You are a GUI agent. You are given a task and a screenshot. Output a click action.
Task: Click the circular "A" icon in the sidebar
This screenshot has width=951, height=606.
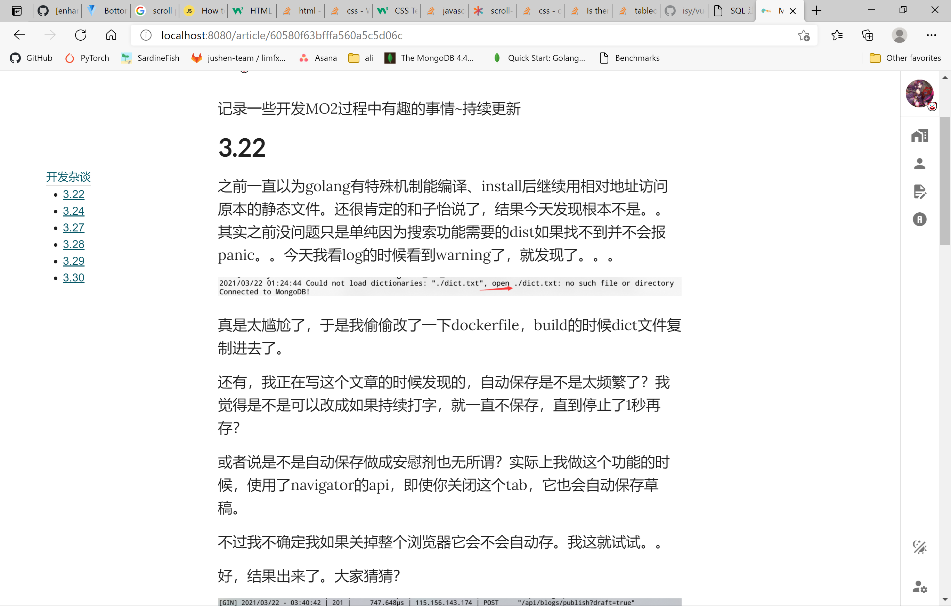coord(920,219)
